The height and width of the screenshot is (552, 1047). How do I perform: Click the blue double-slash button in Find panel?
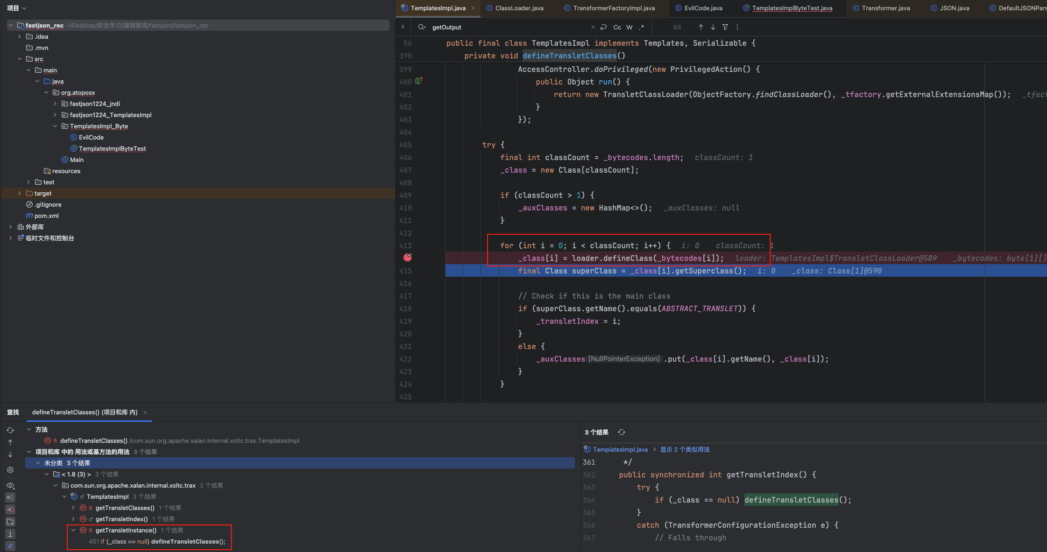[x=10, y=546]
